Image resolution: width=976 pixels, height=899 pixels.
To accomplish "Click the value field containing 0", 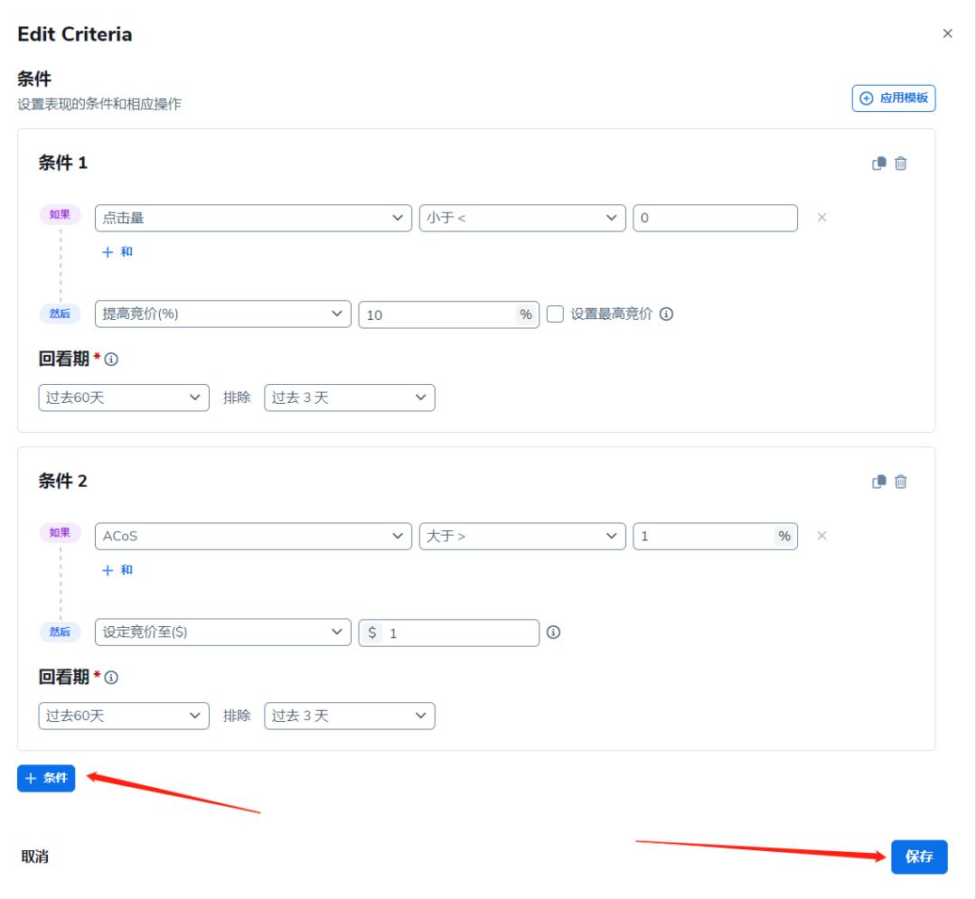I will click(x=715, y=219).
